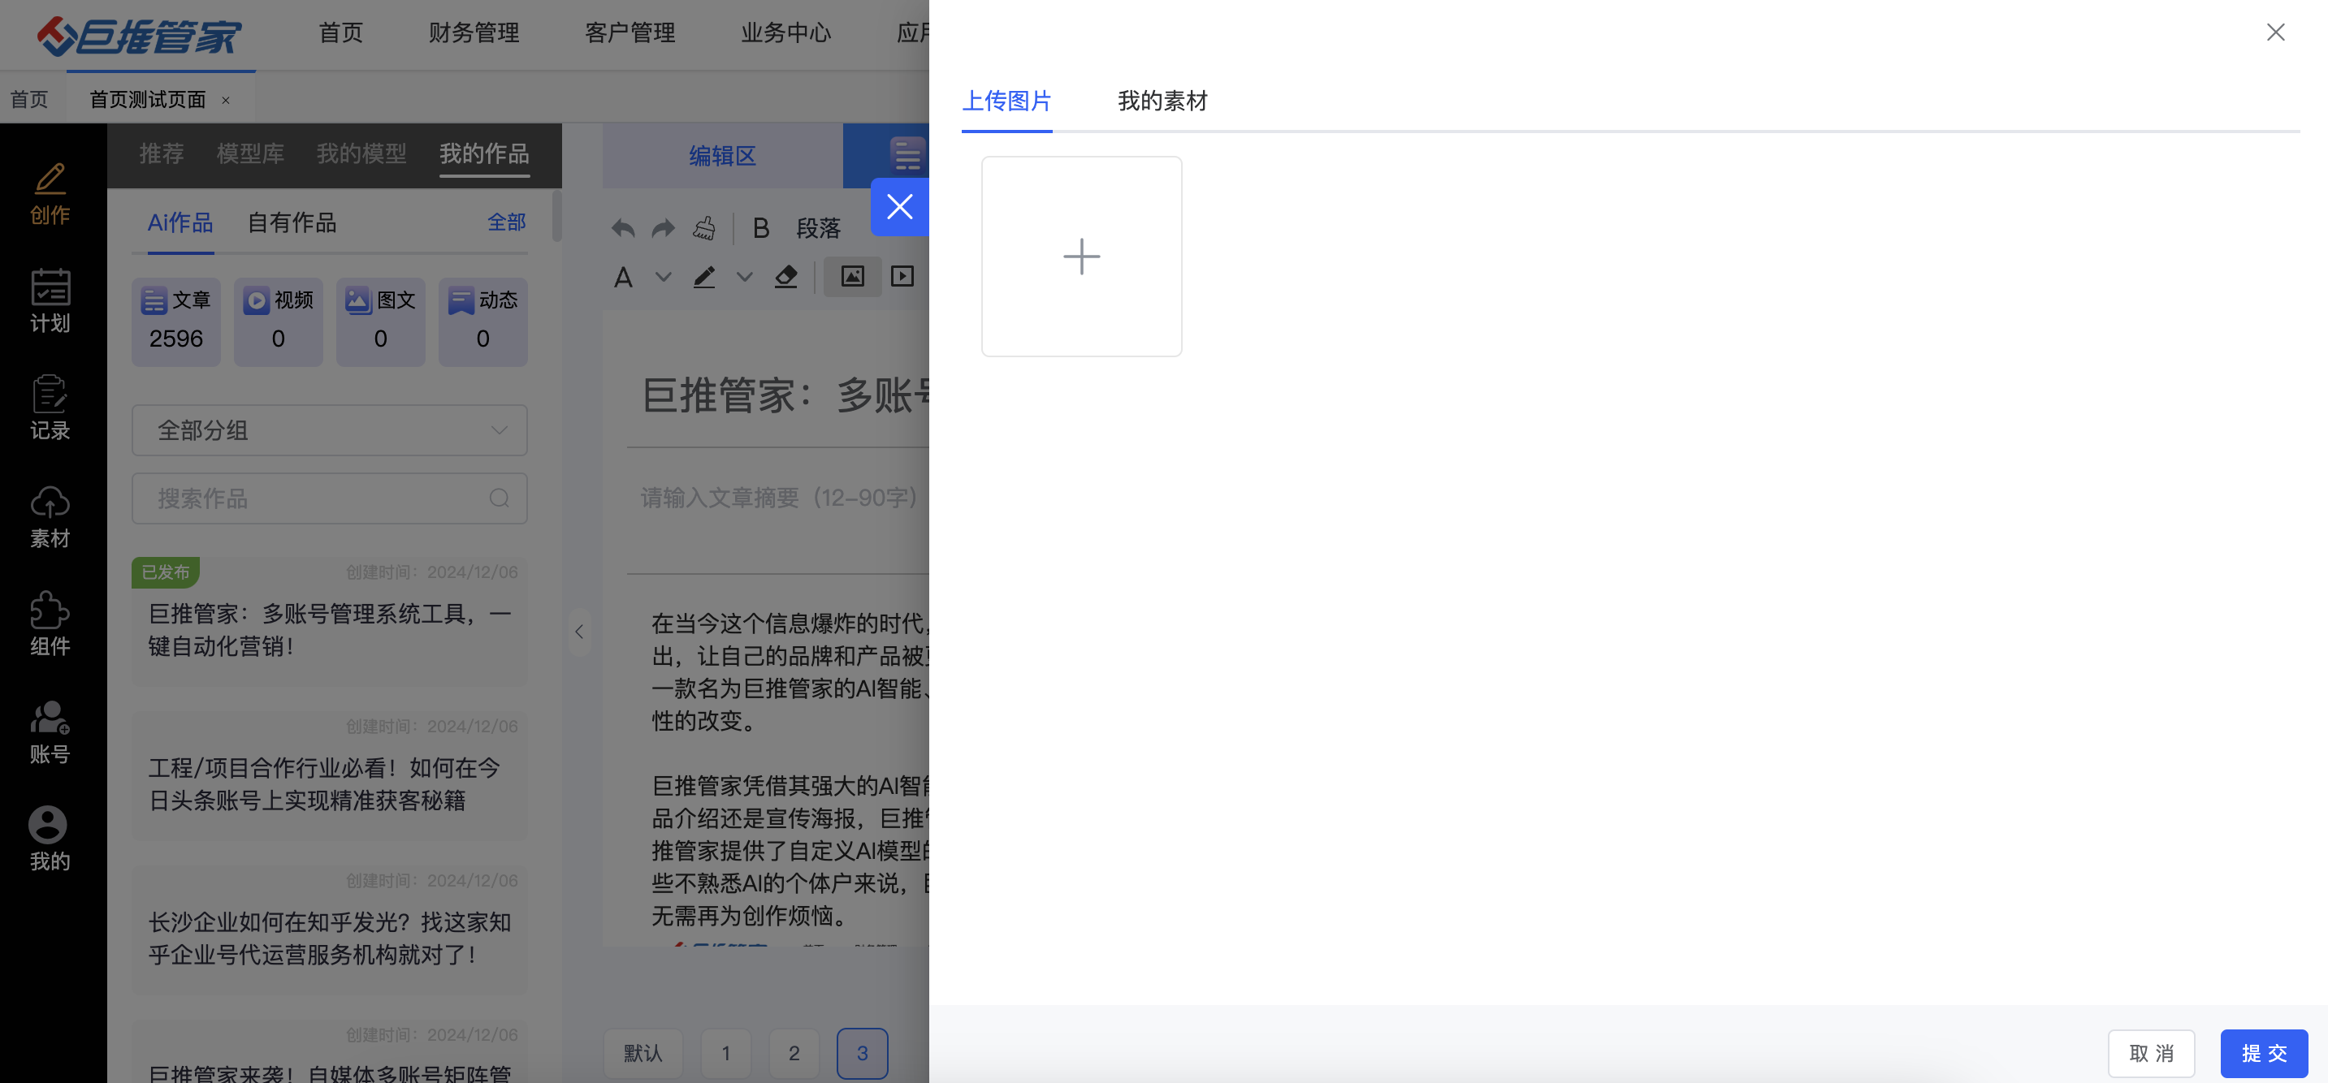
Task: Click the 取消 cancel button
Action: pyautogui.click(x=2151, y=1052)
